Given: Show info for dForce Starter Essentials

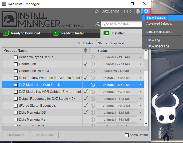Looking at the screenshot, I should (x=93, y=106).
